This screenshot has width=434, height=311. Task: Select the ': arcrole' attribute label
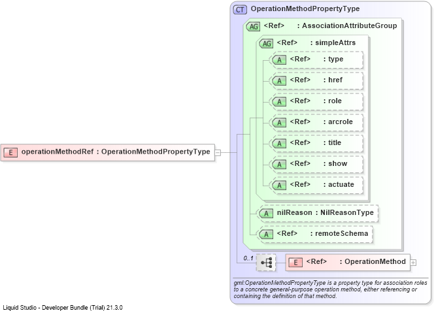(x=338, y=122)
